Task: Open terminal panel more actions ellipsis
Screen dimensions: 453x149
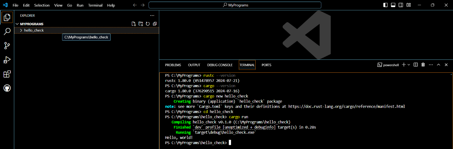Action: pos(430,65)
